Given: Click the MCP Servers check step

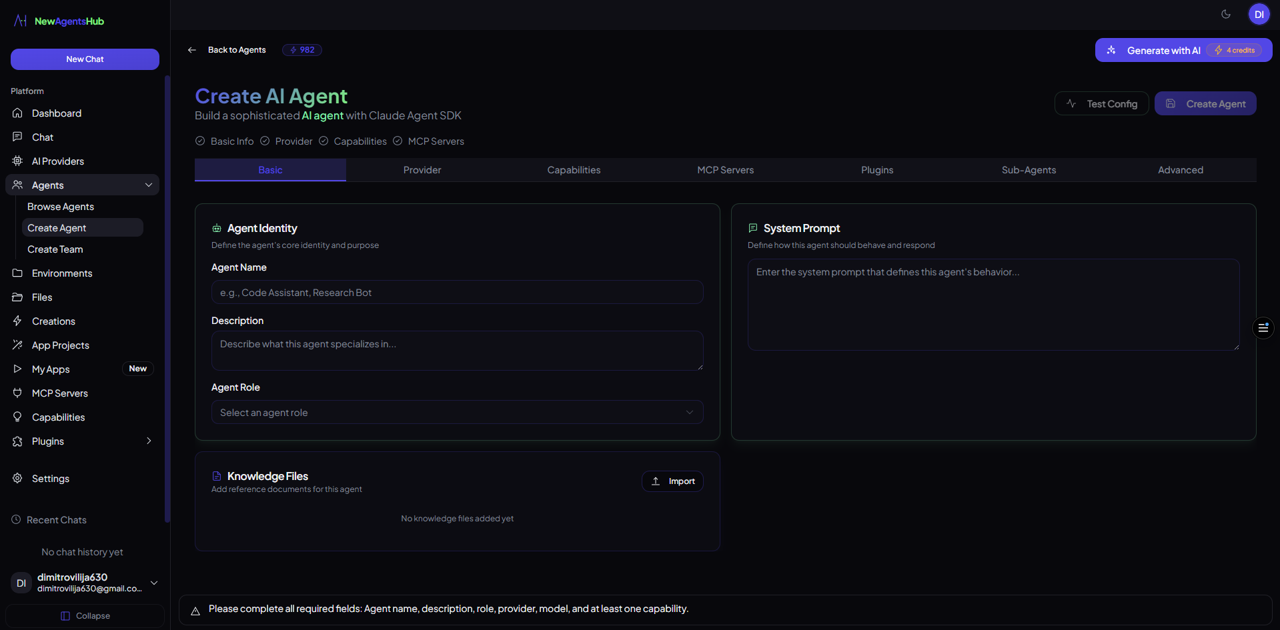Looking at the screenshot, I should pyautogui.click(x=428, y=141).
